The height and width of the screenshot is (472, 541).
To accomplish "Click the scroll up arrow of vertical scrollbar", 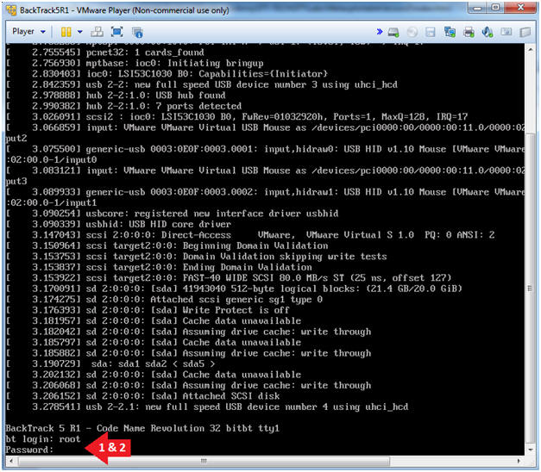I will click(530, 50).
